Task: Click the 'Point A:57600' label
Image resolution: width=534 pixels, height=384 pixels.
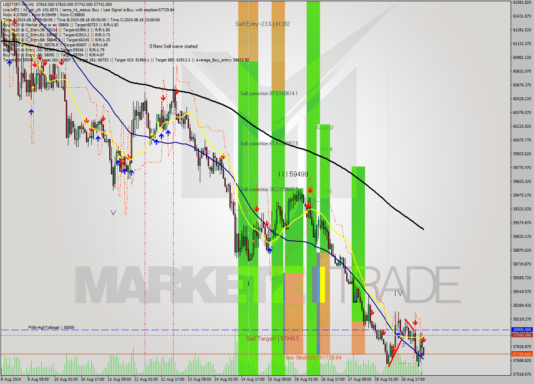Action: pos(16,15)
